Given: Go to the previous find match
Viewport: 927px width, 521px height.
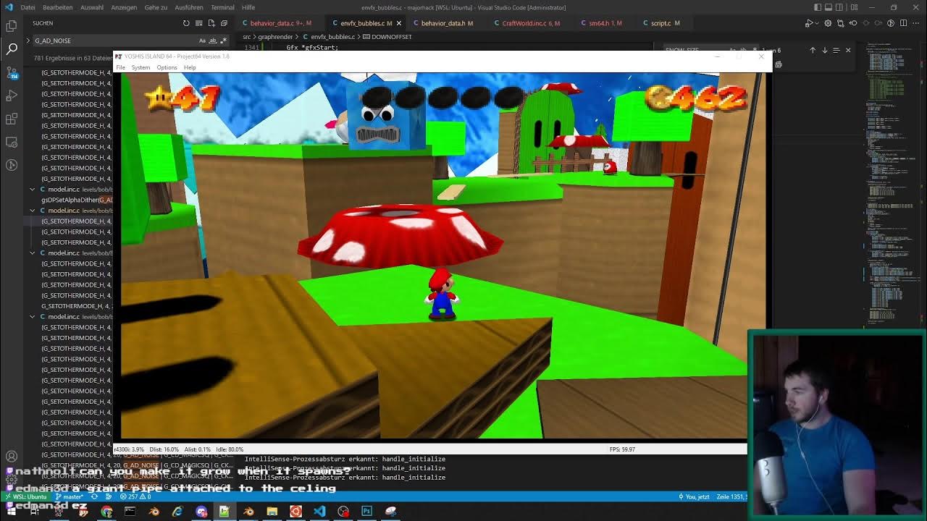Looking at the screenshot, I should [x=813, y=50].
